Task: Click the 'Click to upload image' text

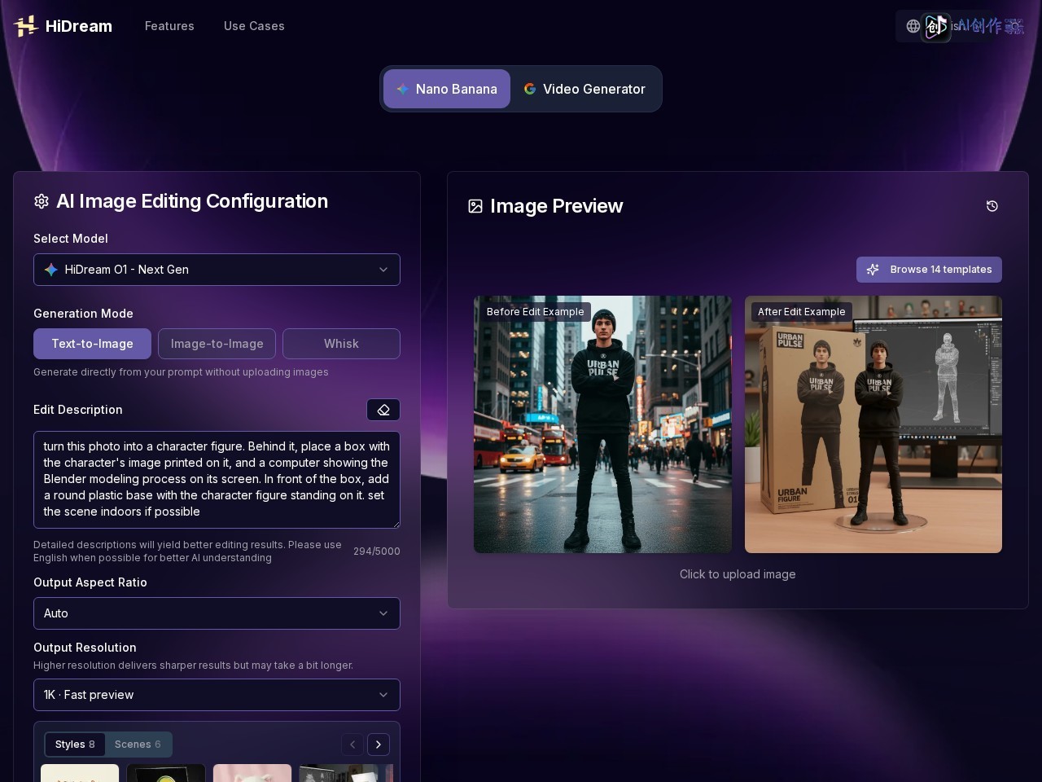Action: (x=738, y=574)
